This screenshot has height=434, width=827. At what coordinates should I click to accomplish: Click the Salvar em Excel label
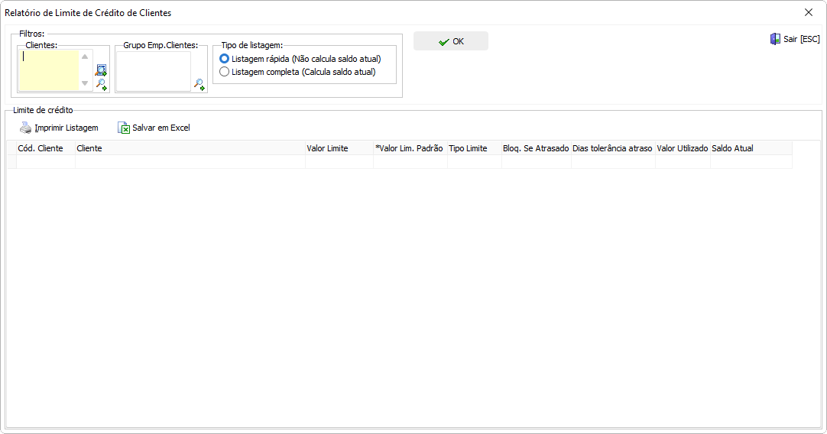(x=161, y=128)
